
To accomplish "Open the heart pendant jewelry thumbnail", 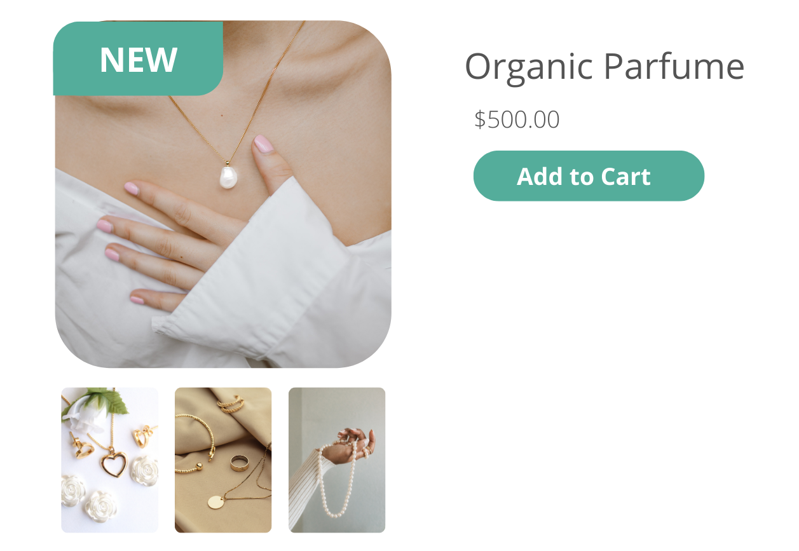I will [109, 460].
